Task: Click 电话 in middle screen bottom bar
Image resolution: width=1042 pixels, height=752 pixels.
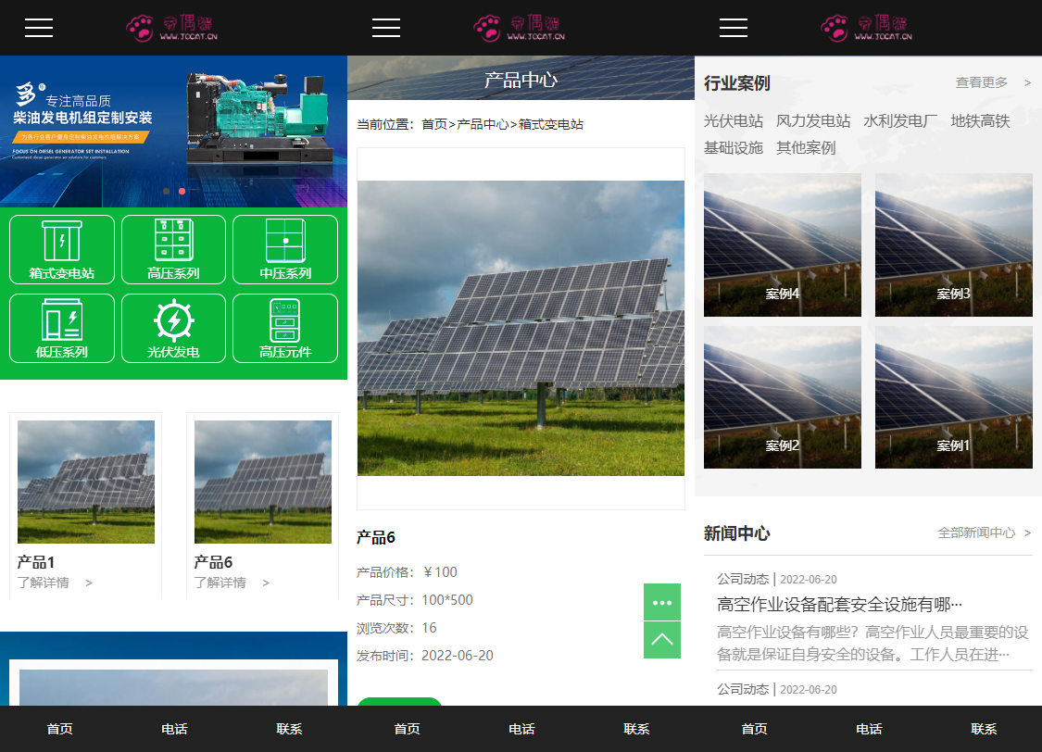Action: (x=521, y=729)
